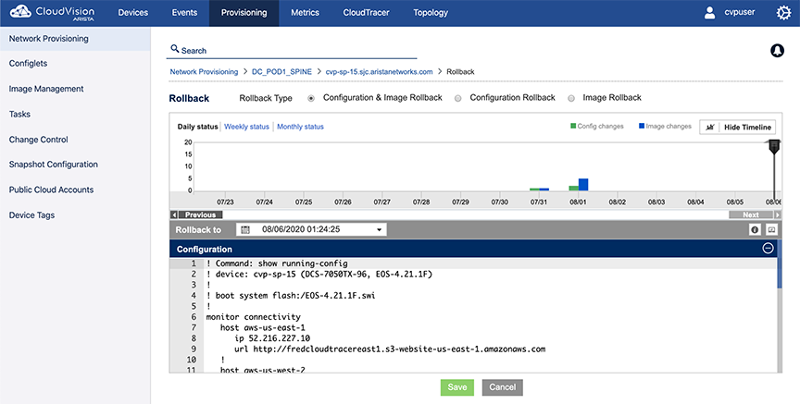Screen dimensions: 800x404
Task: Select the Configuration Rollback radio
Action: pyautogui.click(x=457, y=98)
